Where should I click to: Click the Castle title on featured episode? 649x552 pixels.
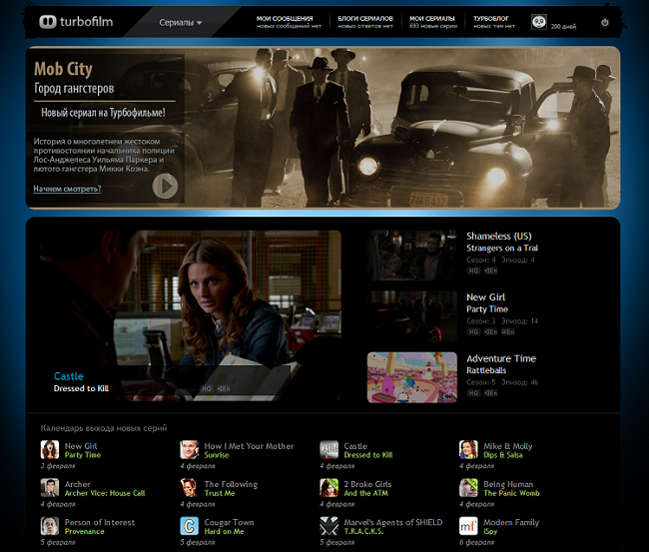point(68,376)
